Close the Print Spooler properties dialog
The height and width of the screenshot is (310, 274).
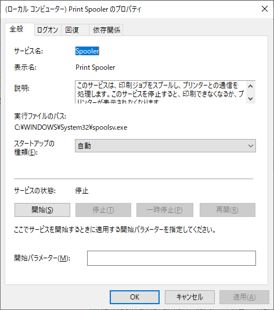pyautogui.click(x=265, y=9)
